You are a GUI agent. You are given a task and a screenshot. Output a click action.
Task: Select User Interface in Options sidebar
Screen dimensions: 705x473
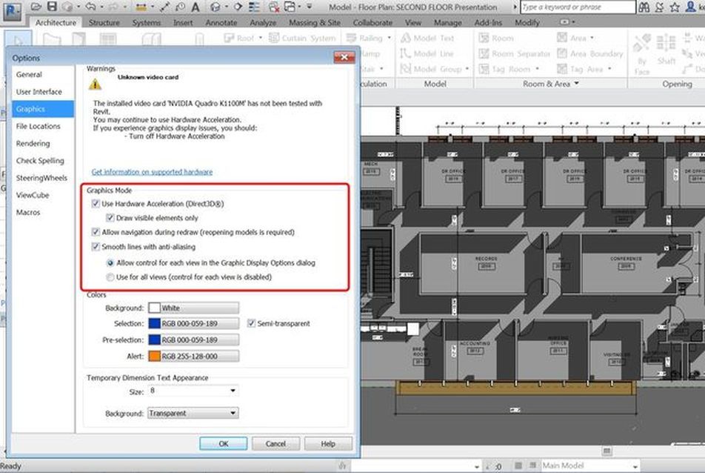click(43, 92)
